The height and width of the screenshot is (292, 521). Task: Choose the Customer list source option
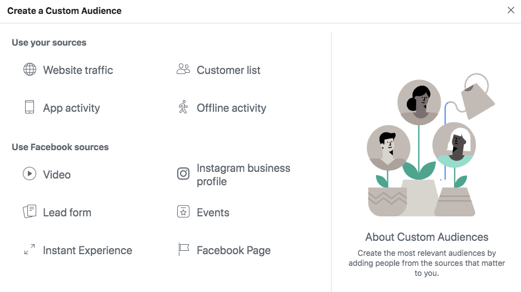coord(228,70)
